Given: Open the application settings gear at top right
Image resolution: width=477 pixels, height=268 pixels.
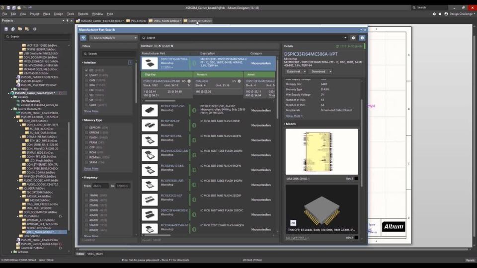Looking at the screenshot, I should [434, 14].
